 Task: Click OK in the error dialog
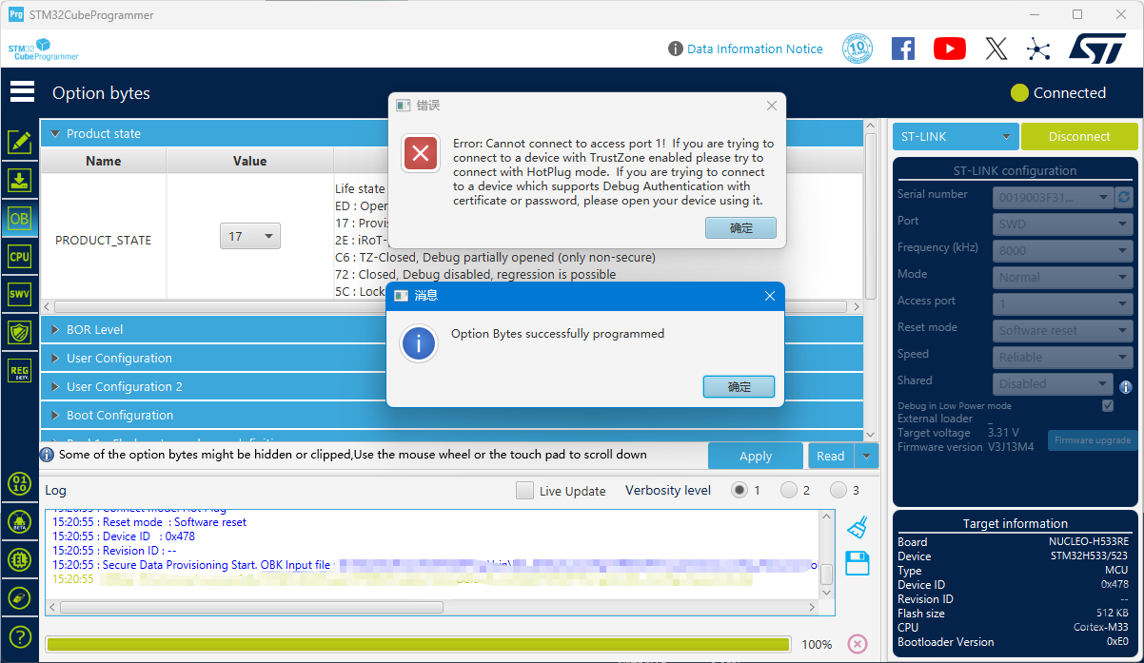coord(740,228)
